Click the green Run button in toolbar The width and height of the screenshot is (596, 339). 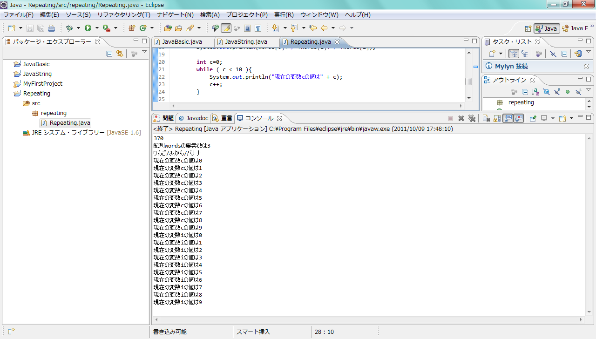click(88, 28)
